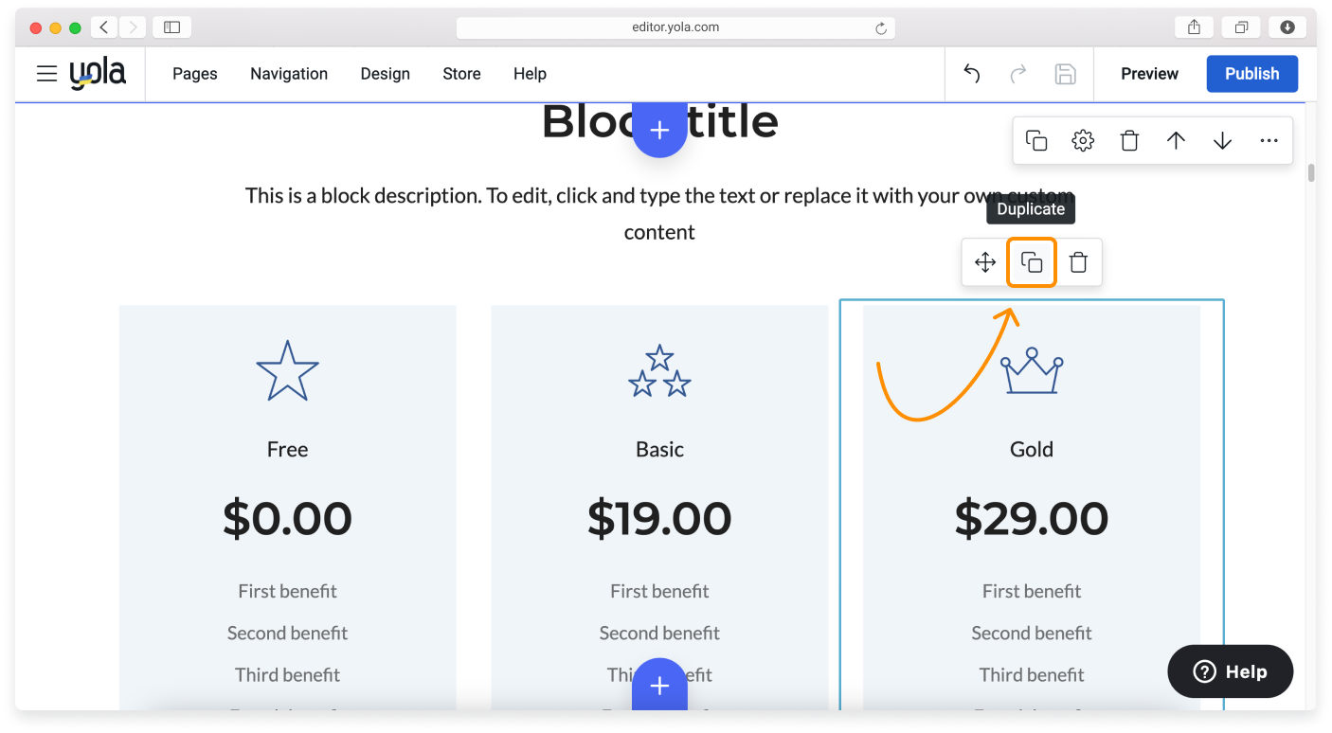Delete the block using the trash icon

[1129, 139]
